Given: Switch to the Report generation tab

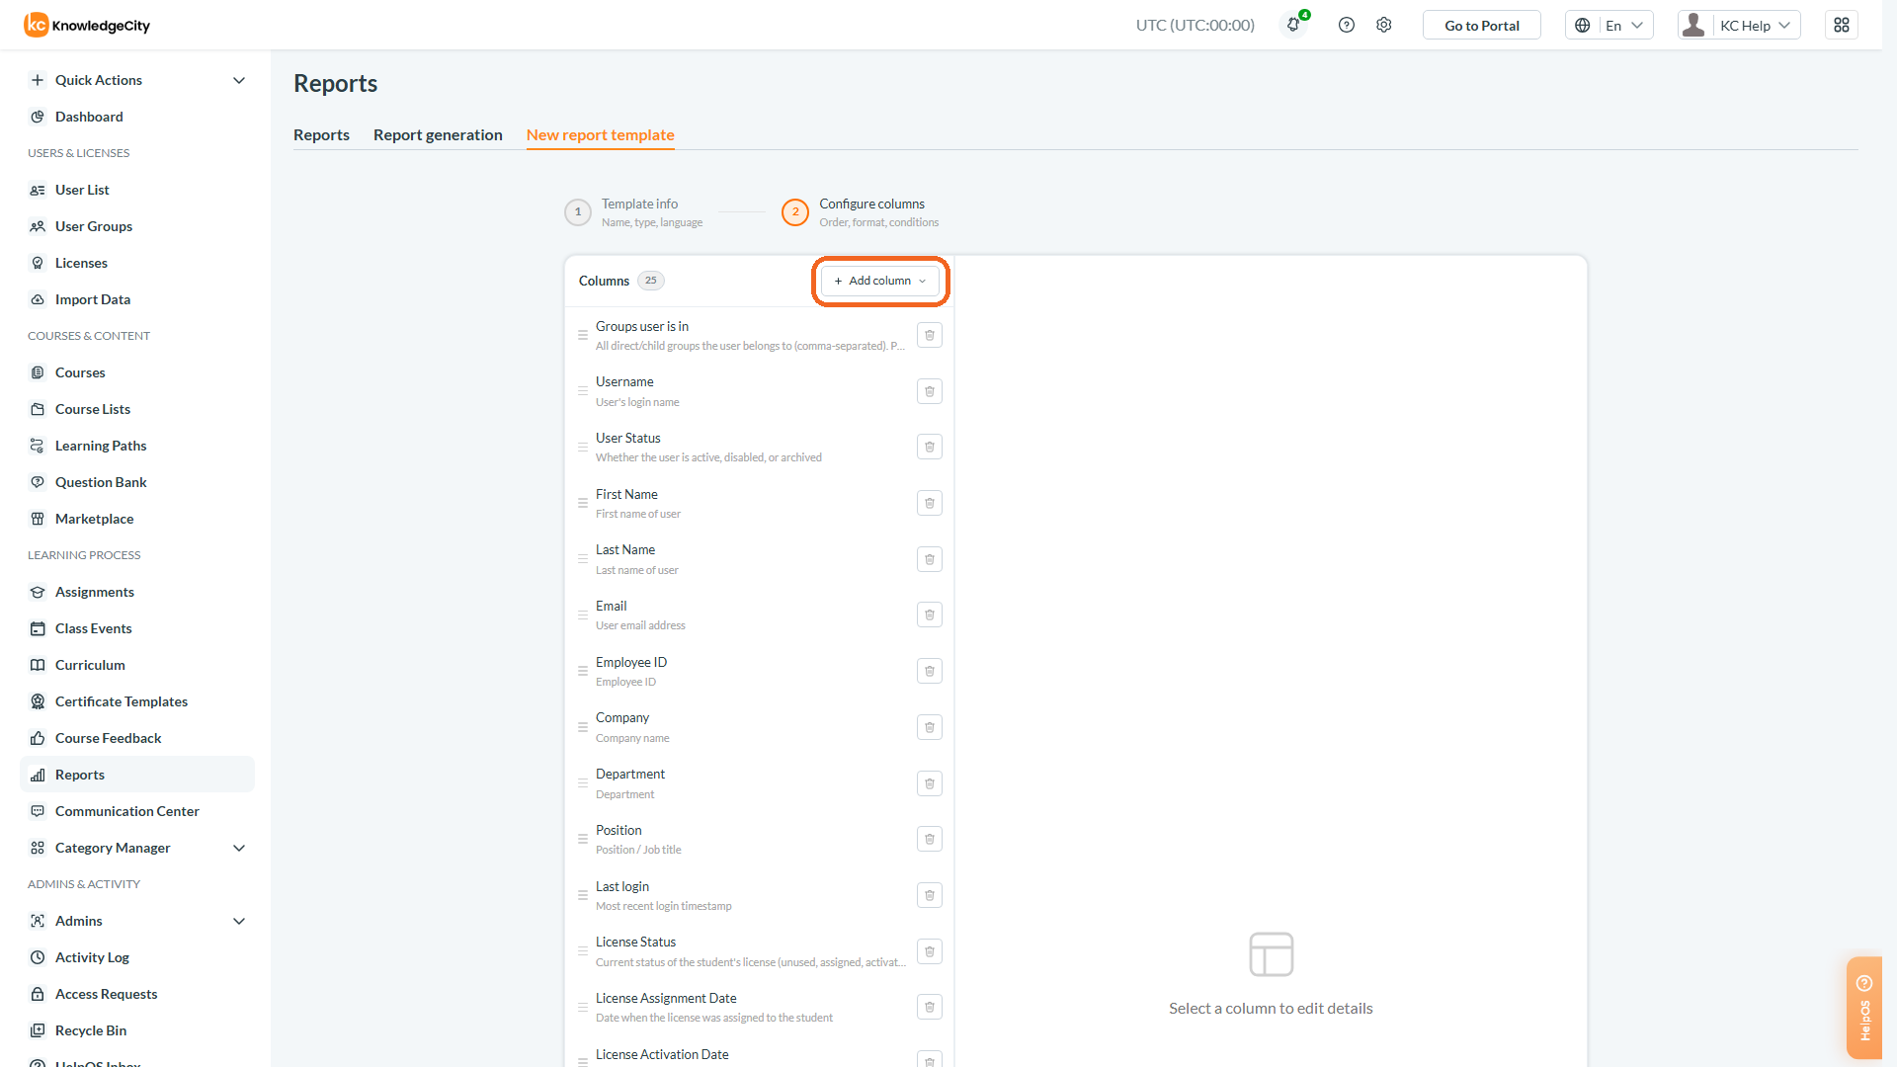Looking at the screenshot, I should tap(438, 134).
